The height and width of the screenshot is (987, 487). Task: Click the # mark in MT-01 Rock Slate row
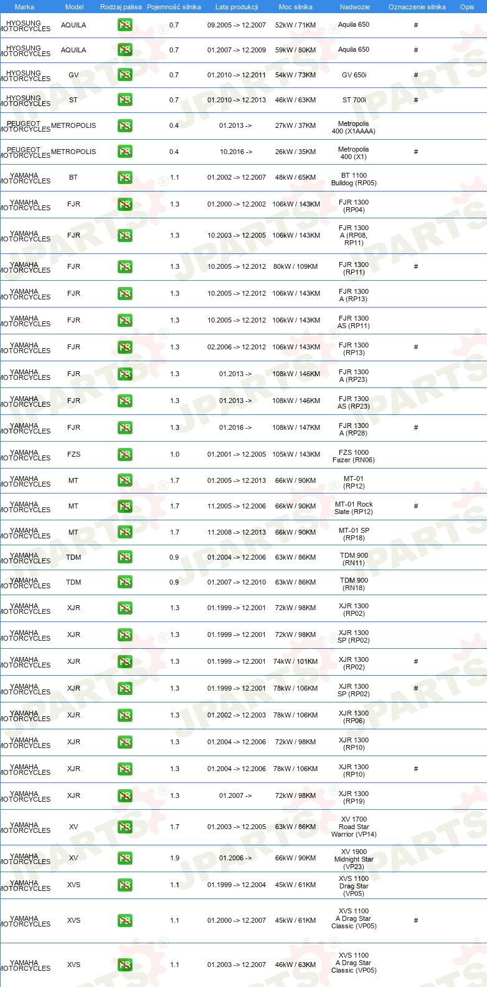tap(416, 507)
